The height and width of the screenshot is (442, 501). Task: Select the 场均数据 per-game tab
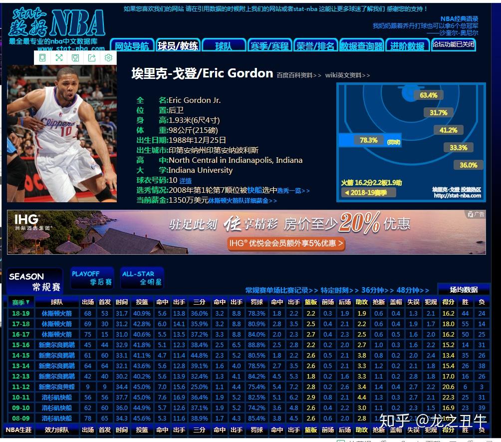[x=464, y=290]
